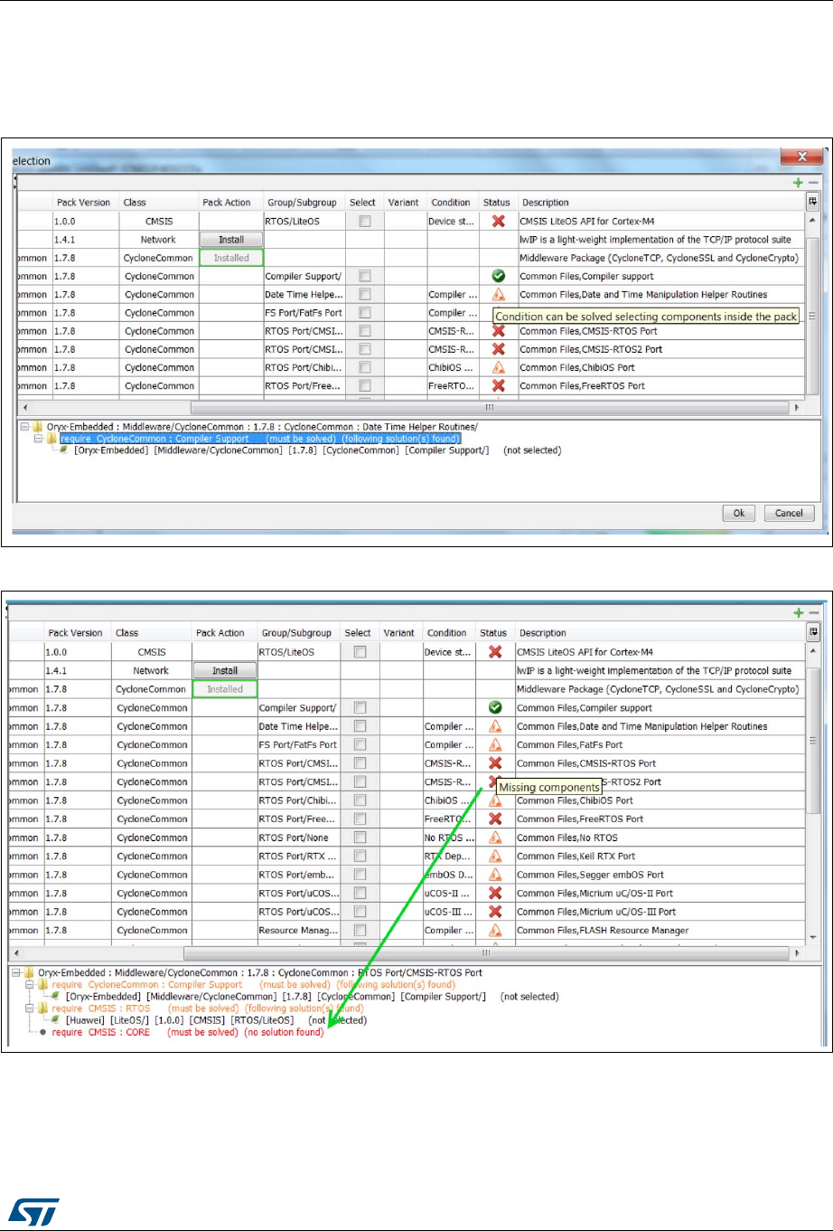Tick the RTOS/LiteOS checkbox in the upper window

[x=364, y=222]
